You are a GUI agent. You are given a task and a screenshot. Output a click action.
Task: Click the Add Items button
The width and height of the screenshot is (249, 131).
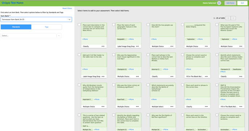click(230, 3)
